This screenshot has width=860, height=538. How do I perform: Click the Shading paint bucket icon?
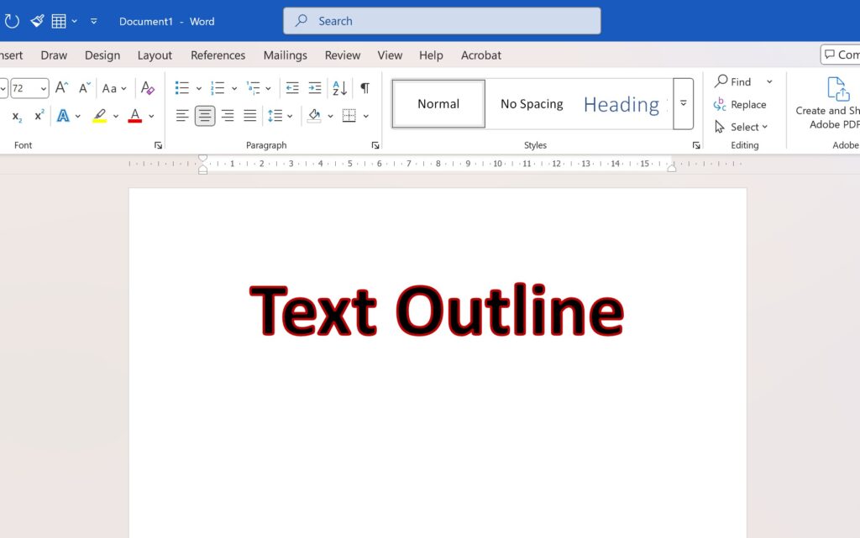click(314, 116)
